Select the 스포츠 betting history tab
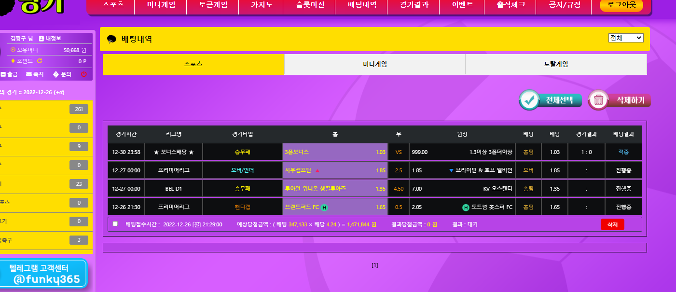The height and width of the screenshot is (292, 676). tap(193, 64)
